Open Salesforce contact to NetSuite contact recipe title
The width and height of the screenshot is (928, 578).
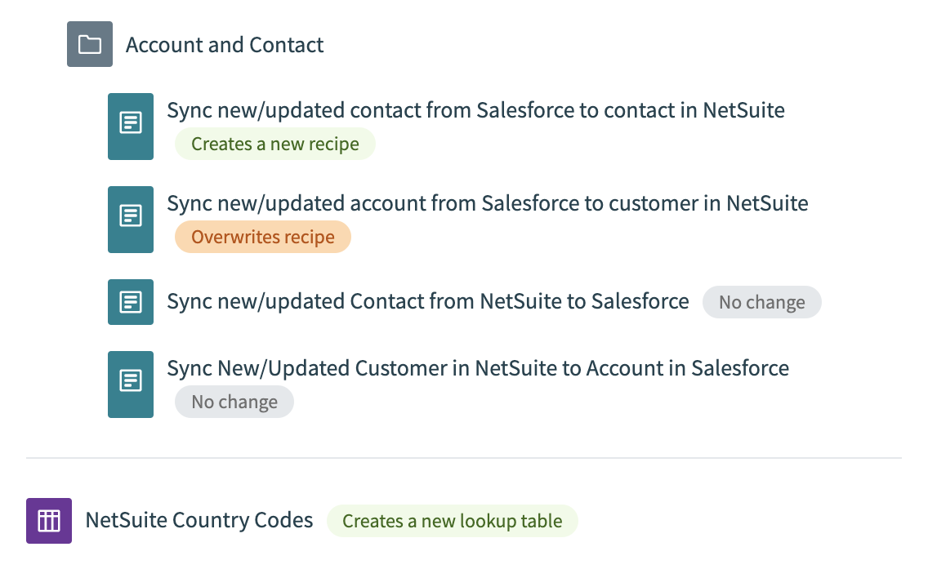click(x=475, y=110)
